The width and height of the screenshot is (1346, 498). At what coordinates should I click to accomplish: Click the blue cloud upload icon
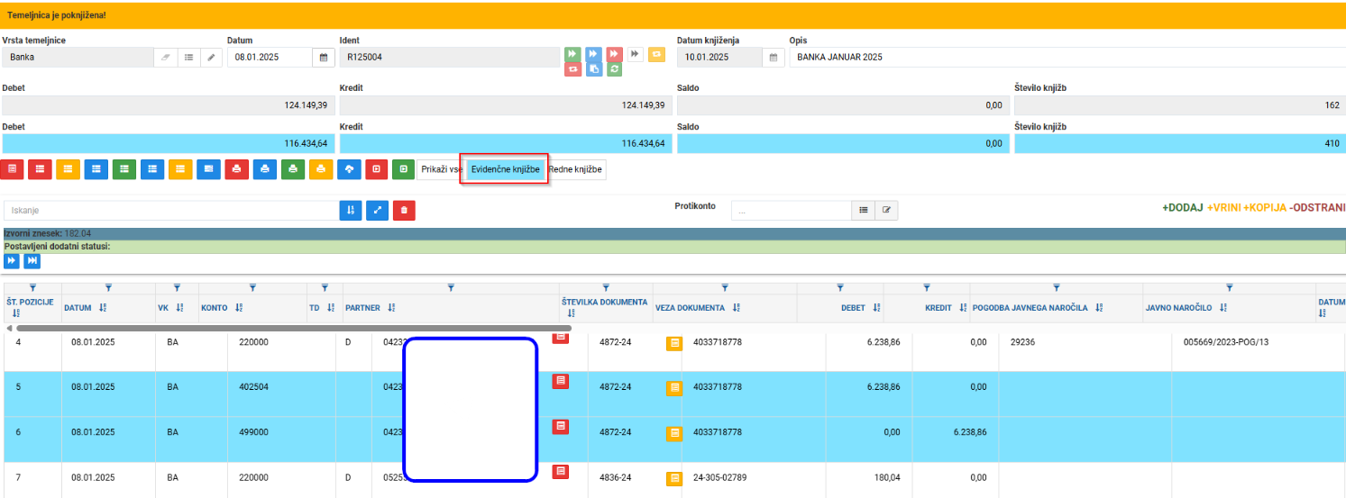tap(349, 168)
